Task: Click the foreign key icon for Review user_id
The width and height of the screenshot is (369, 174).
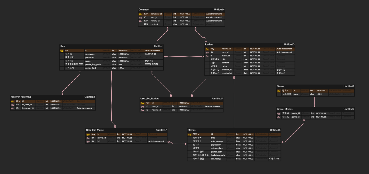Action: tap(207, 52)
